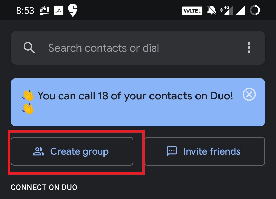Tap the clock showing 8:53
The width and height of the screenshot is (276, 199).
pos(25,10)
